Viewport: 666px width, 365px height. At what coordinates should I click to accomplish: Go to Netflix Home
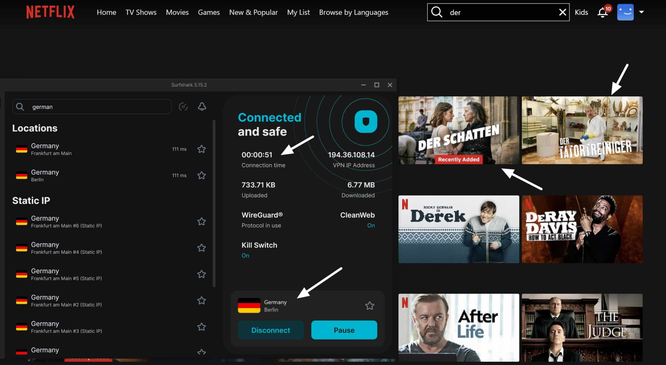(106, 12)
